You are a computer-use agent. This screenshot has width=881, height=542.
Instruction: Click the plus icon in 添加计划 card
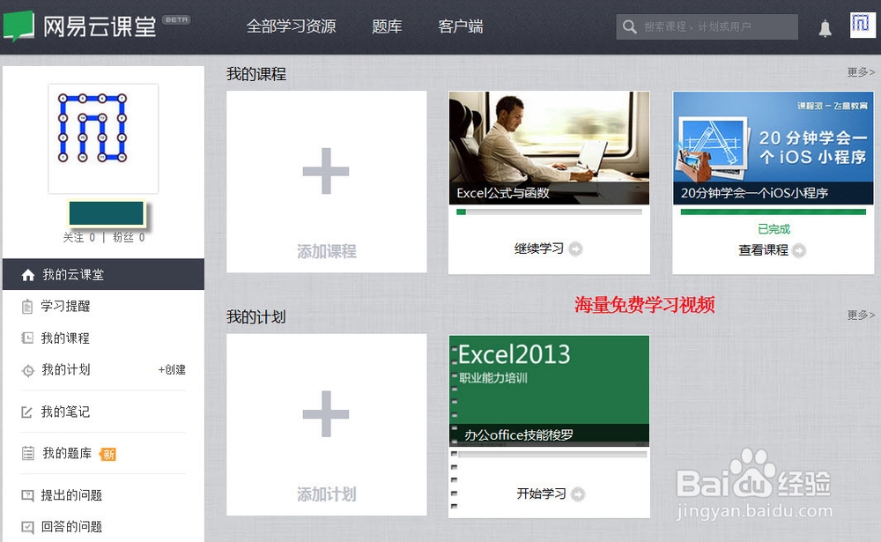326,414
